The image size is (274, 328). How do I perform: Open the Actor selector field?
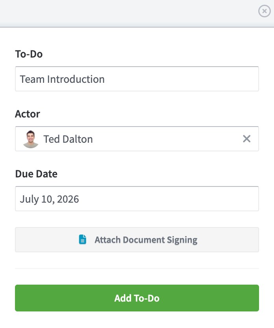point(137,139)
